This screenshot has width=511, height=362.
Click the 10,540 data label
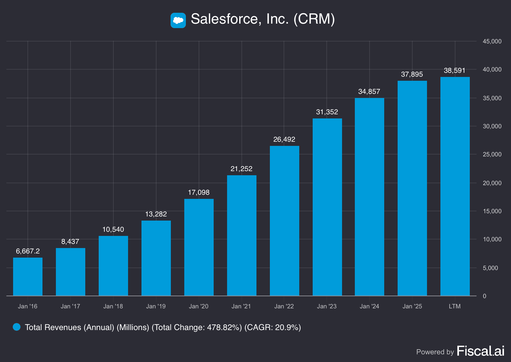click(113, 230)
